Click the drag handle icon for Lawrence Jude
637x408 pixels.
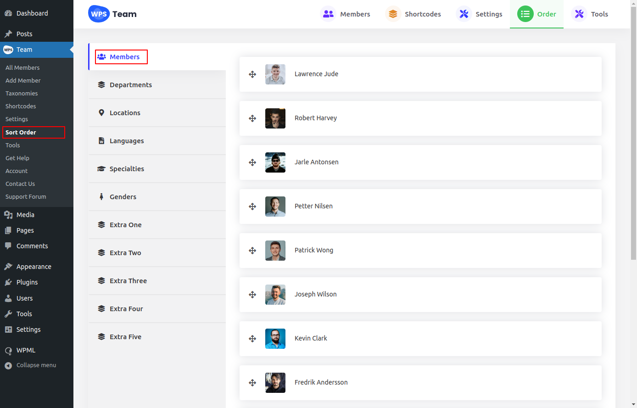[252, 74]
